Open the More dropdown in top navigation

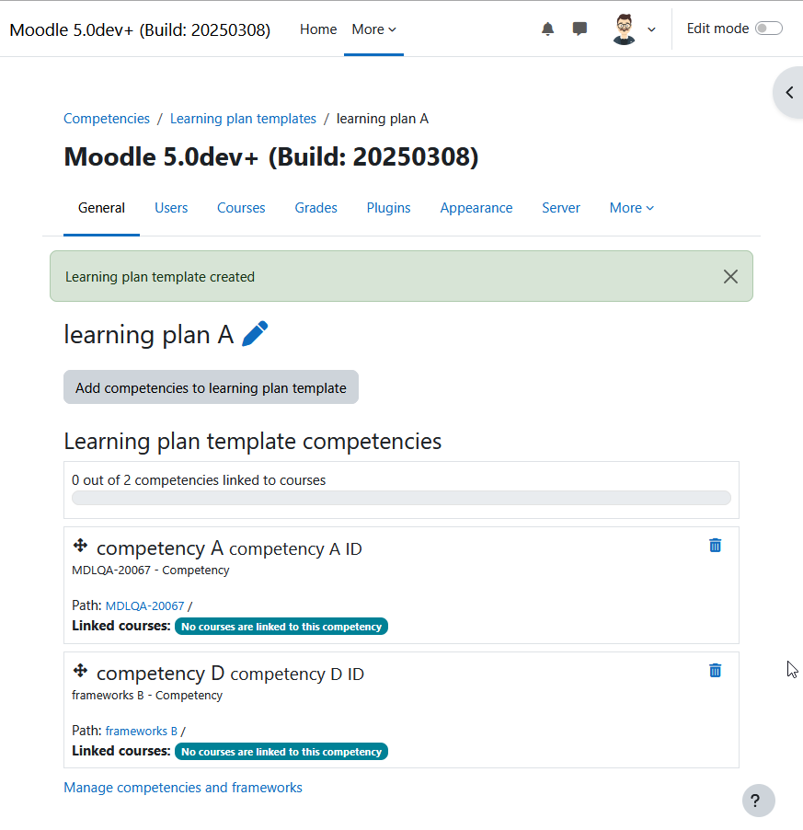tap(374, 29)
